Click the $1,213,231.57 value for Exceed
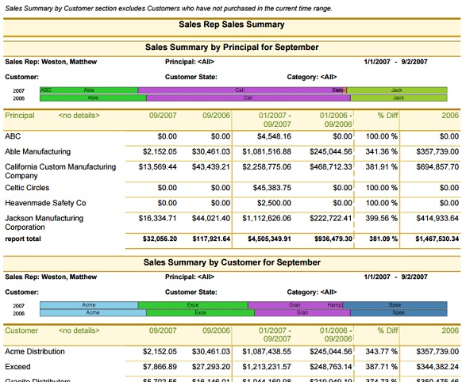The height and width of the screenshot is (382, 462). [x=267, y=367]
